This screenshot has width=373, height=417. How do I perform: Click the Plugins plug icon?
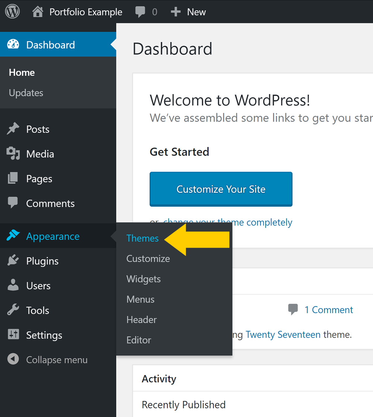(x=13, y=260)
